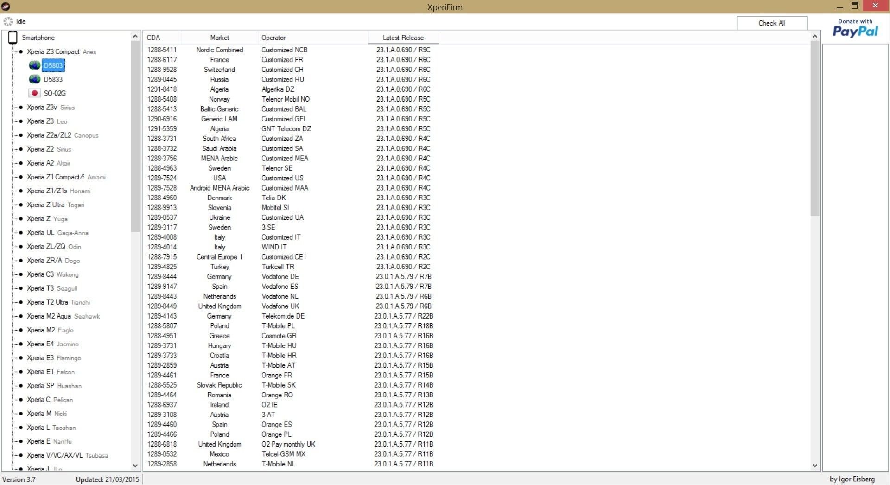Expand the Xperia Z Ultra Togari node

coord(20,204)
